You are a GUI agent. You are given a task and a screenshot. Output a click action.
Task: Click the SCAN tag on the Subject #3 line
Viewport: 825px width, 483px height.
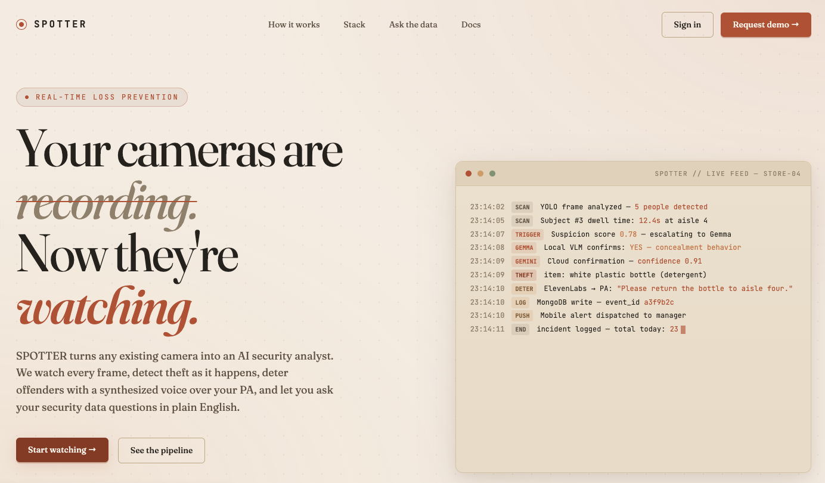pos(522,221)
